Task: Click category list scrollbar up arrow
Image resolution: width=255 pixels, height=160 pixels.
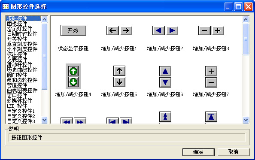Action: click(x=44, y=19)
